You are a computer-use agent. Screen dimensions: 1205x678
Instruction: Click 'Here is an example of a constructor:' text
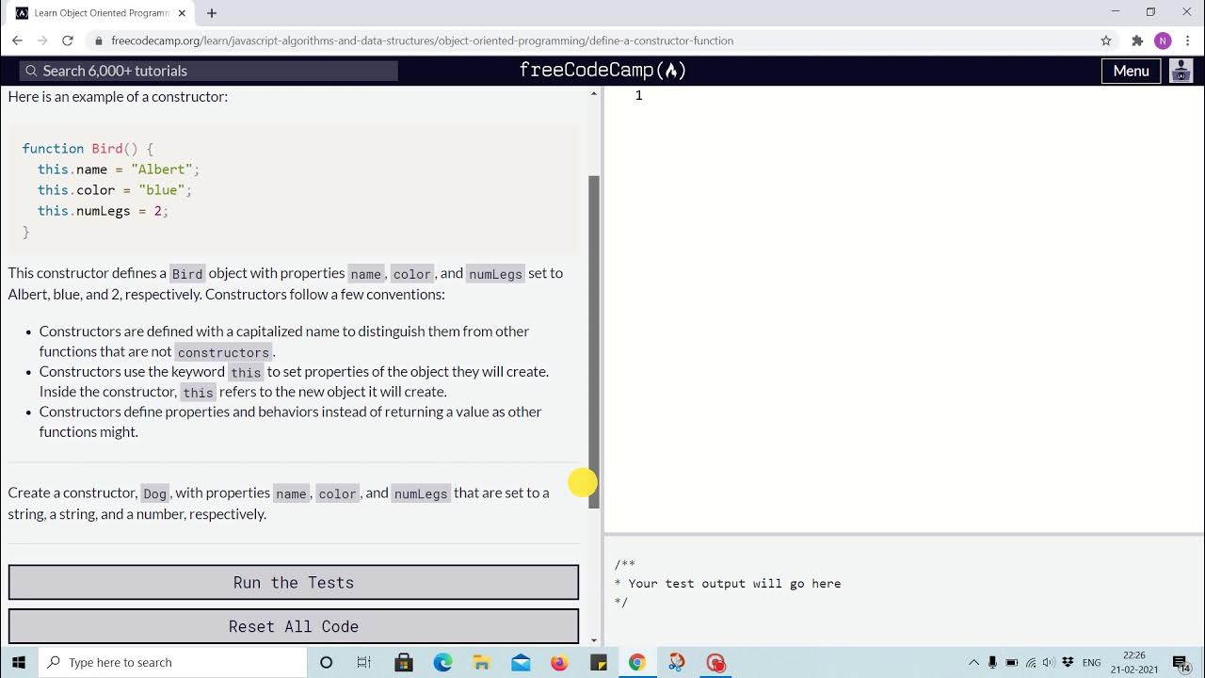point(118,96)
